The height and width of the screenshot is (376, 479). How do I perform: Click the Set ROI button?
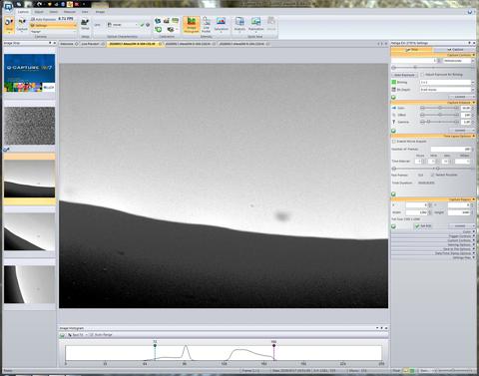pos(423,226)
